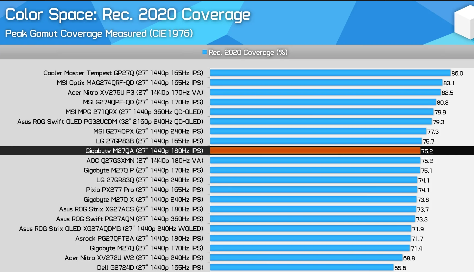Click the white cube logo in the header
The height and width of the screenshot is (272, 474).
click(464, 22)
